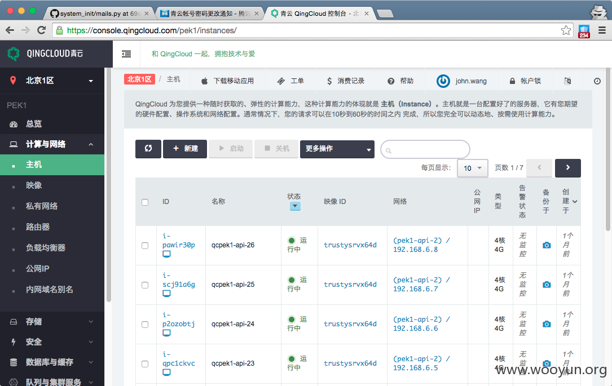The image size is (612, 386).
Task: Sort by 创建于 column arrow
Action: 575,202
